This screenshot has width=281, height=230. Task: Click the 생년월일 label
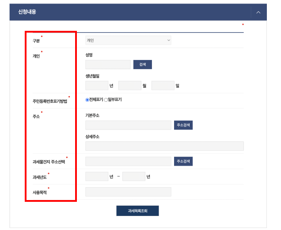click(x=92, y=76)
